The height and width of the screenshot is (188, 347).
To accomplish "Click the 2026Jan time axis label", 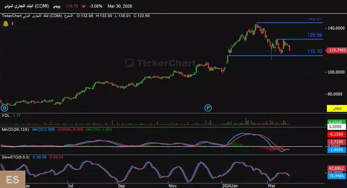I will click(230, 186).
